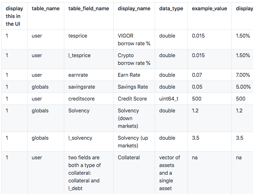Select the "VIGOR borrow rate %" cell

click(x=134, y=40)
